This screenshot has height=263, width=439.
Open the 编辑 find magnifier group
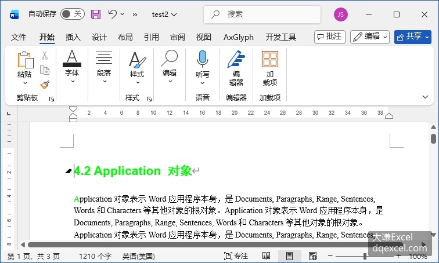pos(170,67)
